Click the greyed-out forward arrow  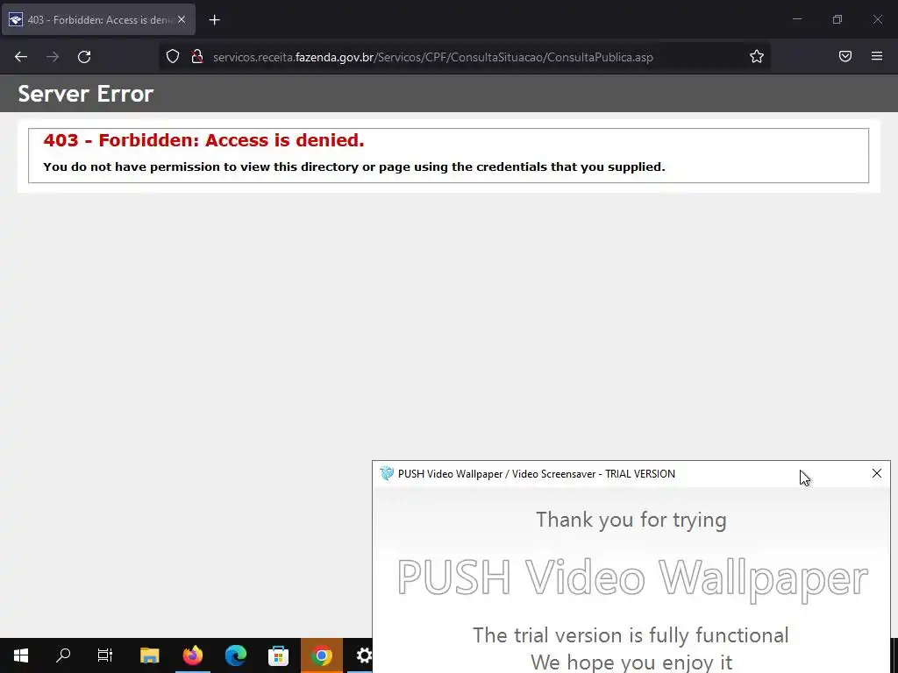53,57
